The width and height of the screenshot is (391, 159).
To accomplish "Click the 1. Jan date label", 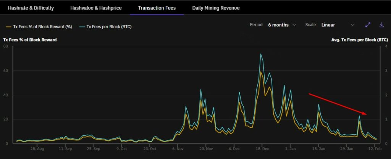I will point(290,149).
